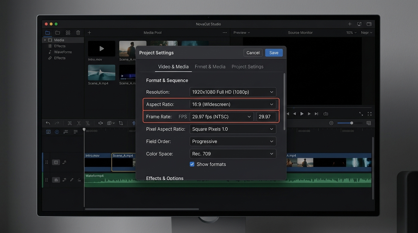Switch to the Project Setings tab
418x233 pixels.
coord(248,67)
